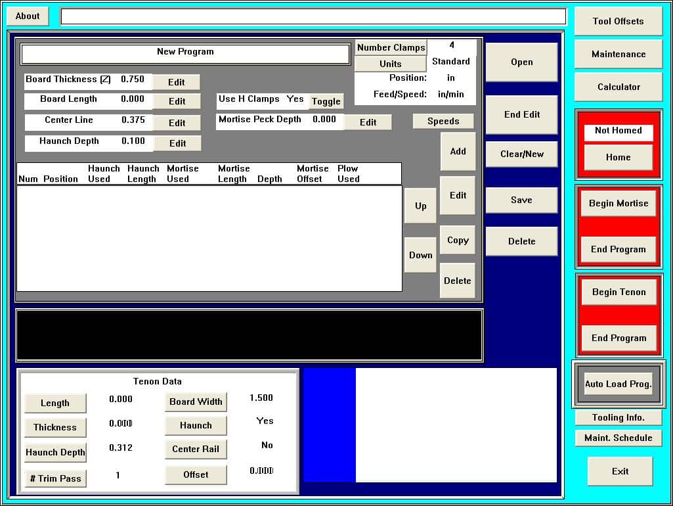Edit the Mortise Peck Depth value
The height and width of the screenshot is (506, 673).
368,122
